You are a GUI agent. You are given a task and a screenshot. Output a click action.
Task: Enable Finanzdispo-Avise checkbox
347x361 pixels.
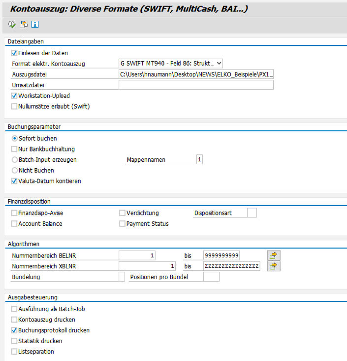pyautogui.click(x=14, y=213)
